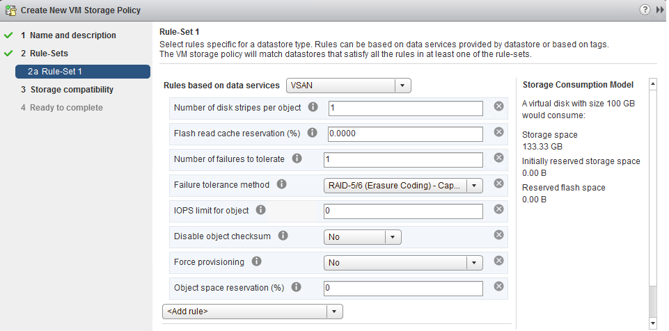This screenshot has width=669, height=331.
Task: Remove the Force provisioning rule
Action: click(498, 260)
